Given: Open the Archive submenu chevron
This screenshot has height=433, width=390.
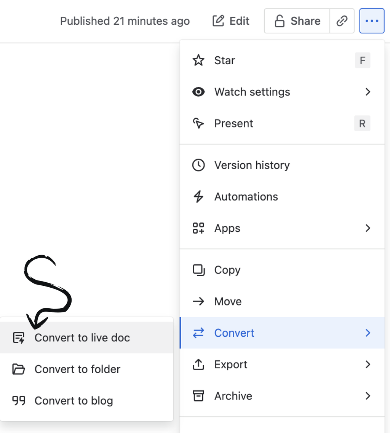Looking at the screenshot, I should click(x=368, y=396).
